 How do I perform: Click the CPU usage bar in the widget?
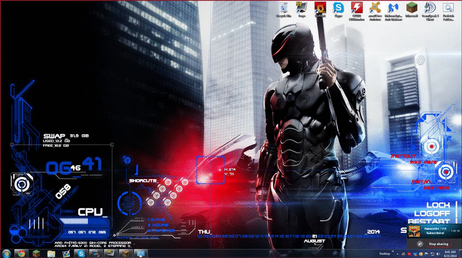click(83, 222)
